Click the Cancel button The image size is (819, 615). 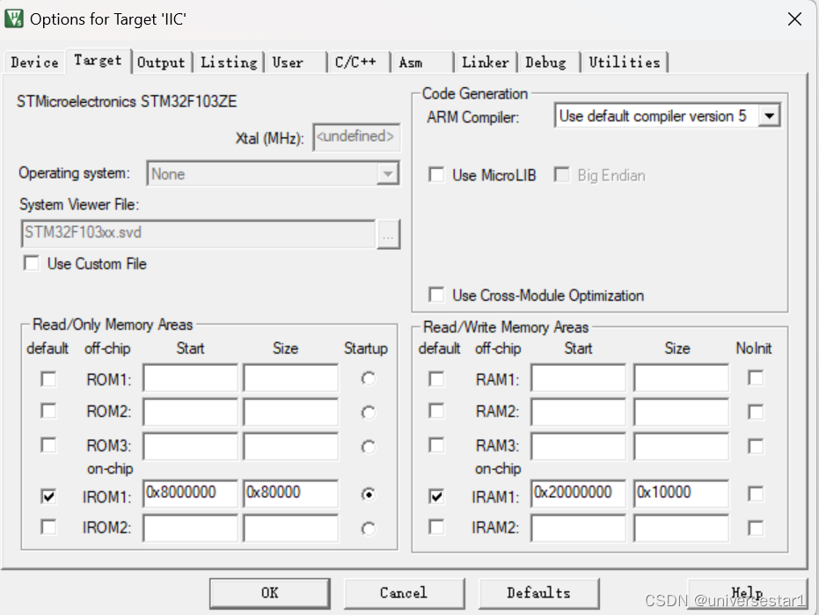point(404,593)
